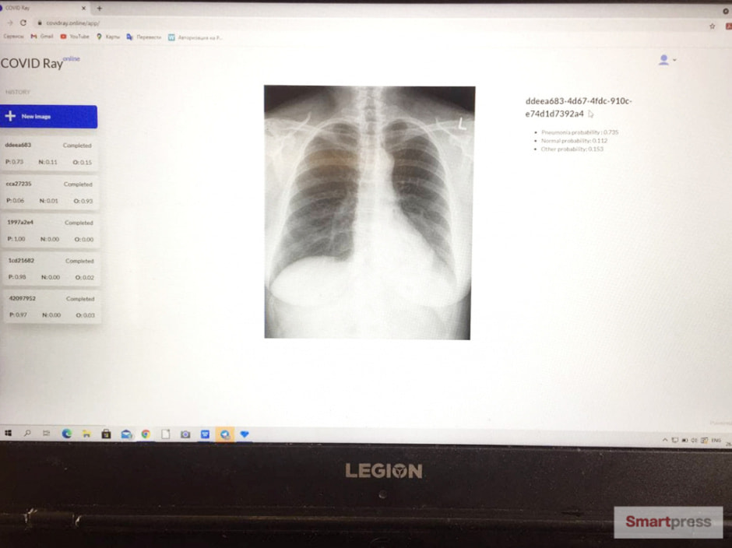The height and width of the screenshot is (548, 732).
Task: Bookmark this page with star icon
Action: pyautogui.click(x=713, y=26)
